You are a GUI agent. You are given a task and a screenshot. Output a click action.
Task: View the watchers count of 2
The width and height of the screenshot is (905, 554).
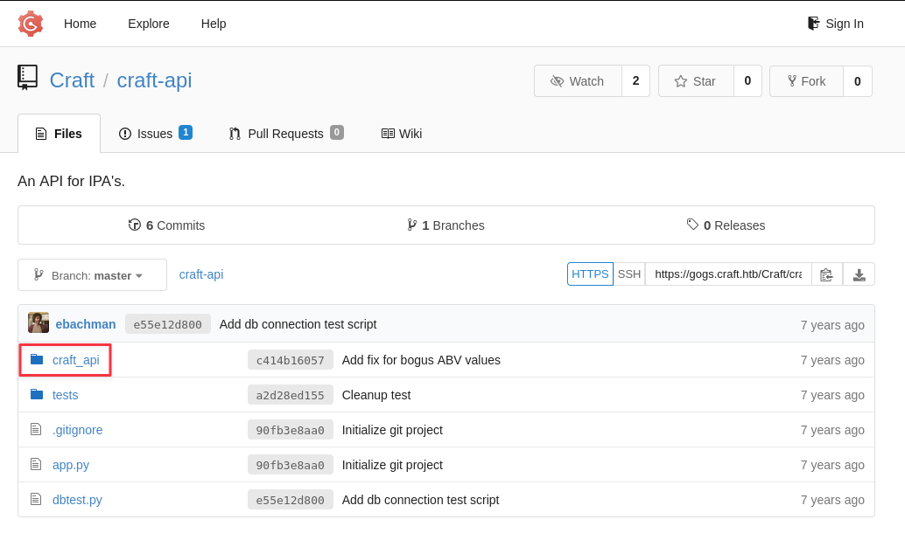635,80
